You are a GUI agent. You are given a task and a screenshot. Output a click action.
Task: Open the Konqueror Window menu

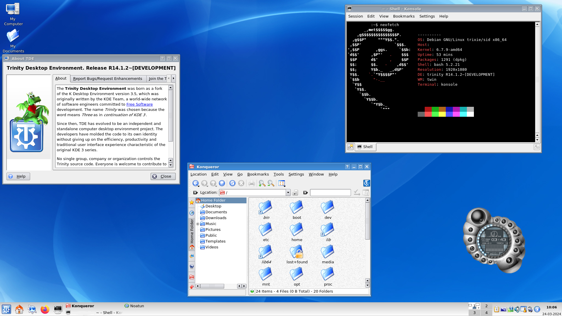(316, 174)
